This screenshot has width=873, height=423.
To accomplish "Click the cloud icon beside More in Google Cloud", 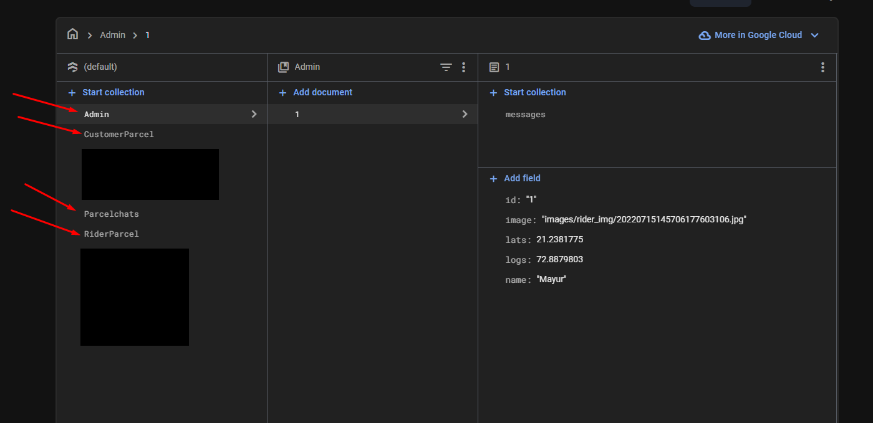I will [705, 36].
